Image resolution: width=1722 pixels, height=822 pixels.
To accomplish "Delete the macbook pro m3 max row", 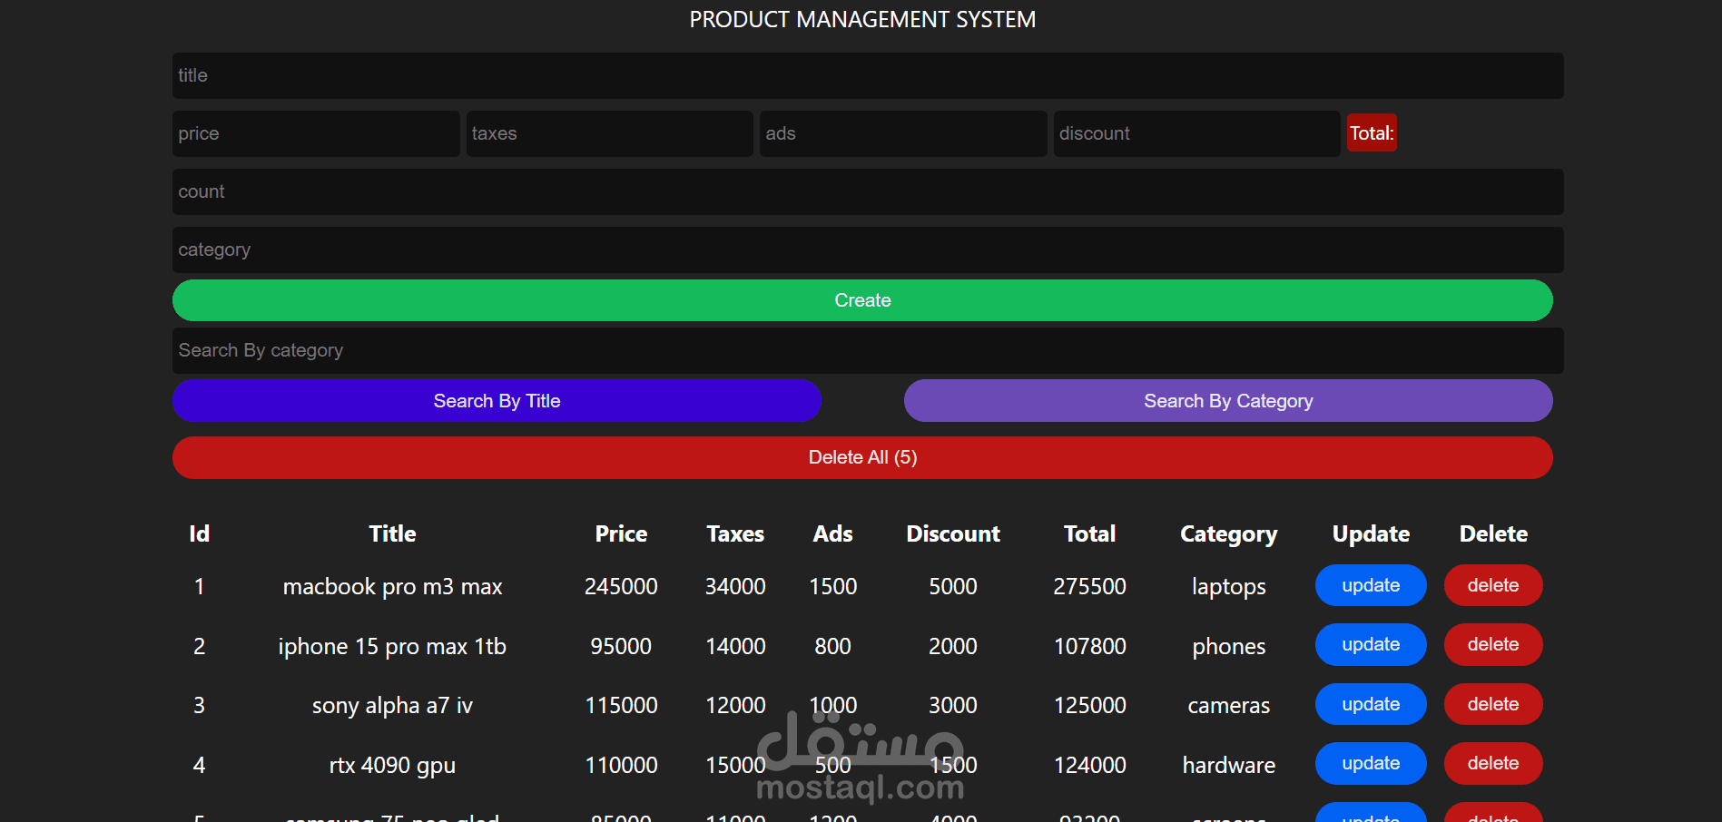I will click(x=1493, y=585).
